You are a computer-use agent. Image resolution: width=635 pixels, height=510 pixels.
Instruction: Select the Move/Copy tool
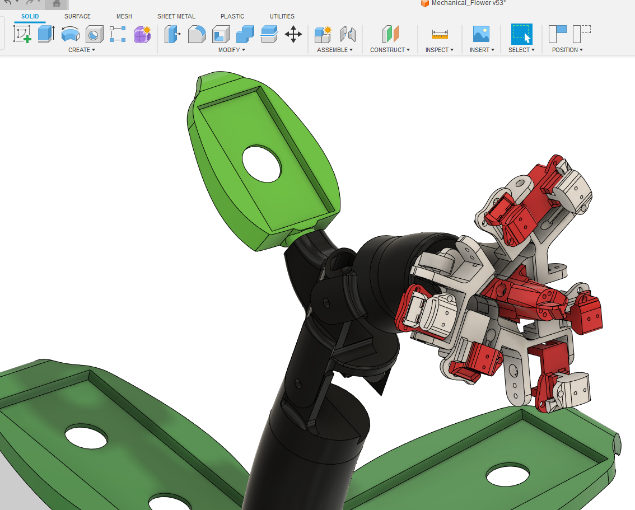click(x=293, y=34)
